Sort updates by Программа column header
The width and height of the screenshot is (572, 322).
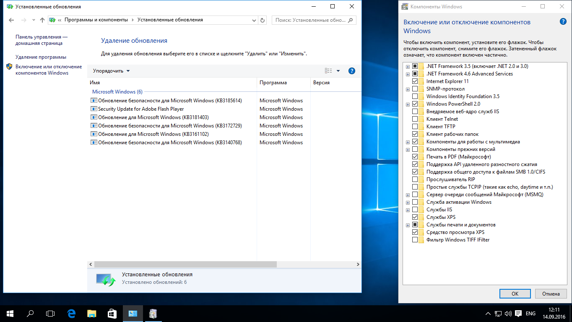point(283,83)
